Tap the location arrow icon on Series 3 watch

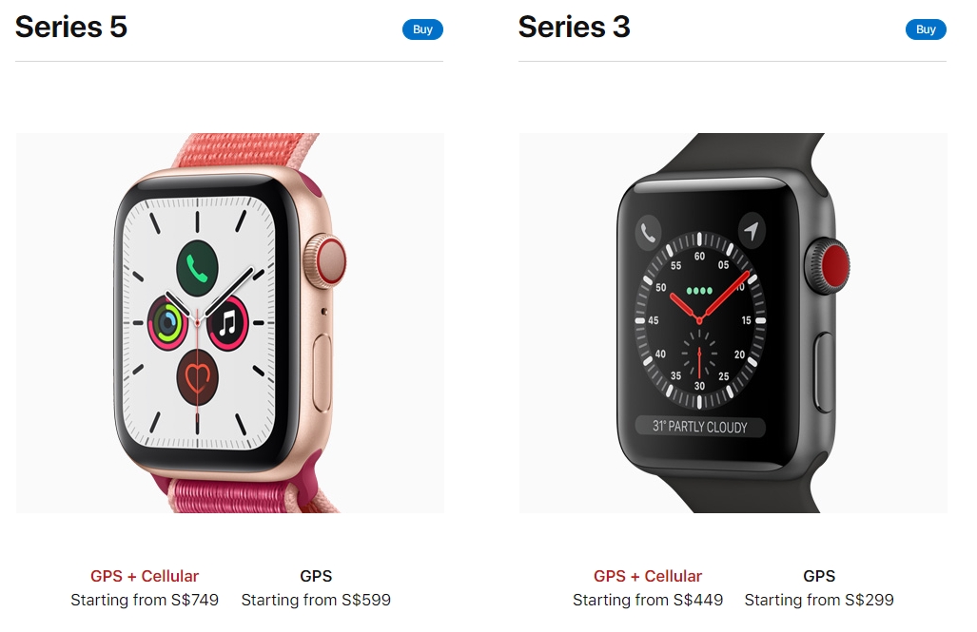click(752, 230)
